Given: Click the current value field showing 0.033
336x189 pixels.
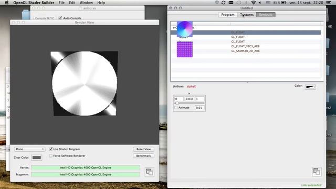Looking at the screenshot, I should [190, 99].
